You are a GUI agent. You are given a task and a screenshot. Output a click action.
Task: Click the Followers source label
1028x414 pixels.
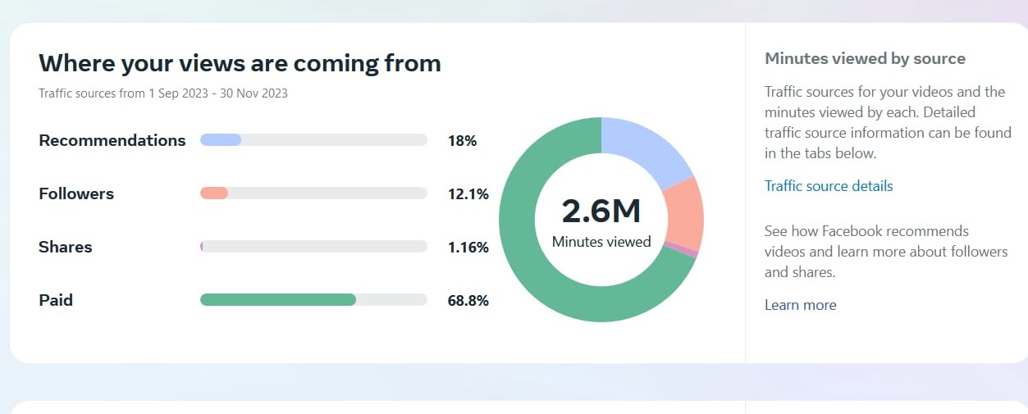pyautogui.click(x=76, y=193)
